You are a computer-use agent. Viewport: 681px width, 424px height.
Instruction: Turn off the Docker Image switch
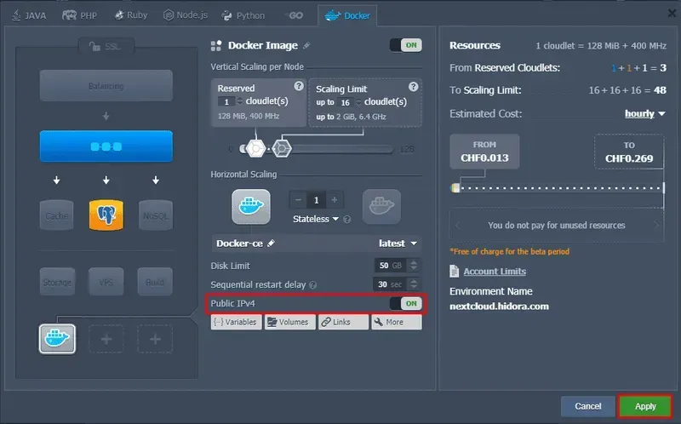coord(406,45)
